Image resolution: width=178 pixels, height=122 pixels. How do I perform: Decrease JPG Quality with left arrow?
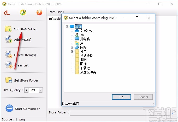26,90
